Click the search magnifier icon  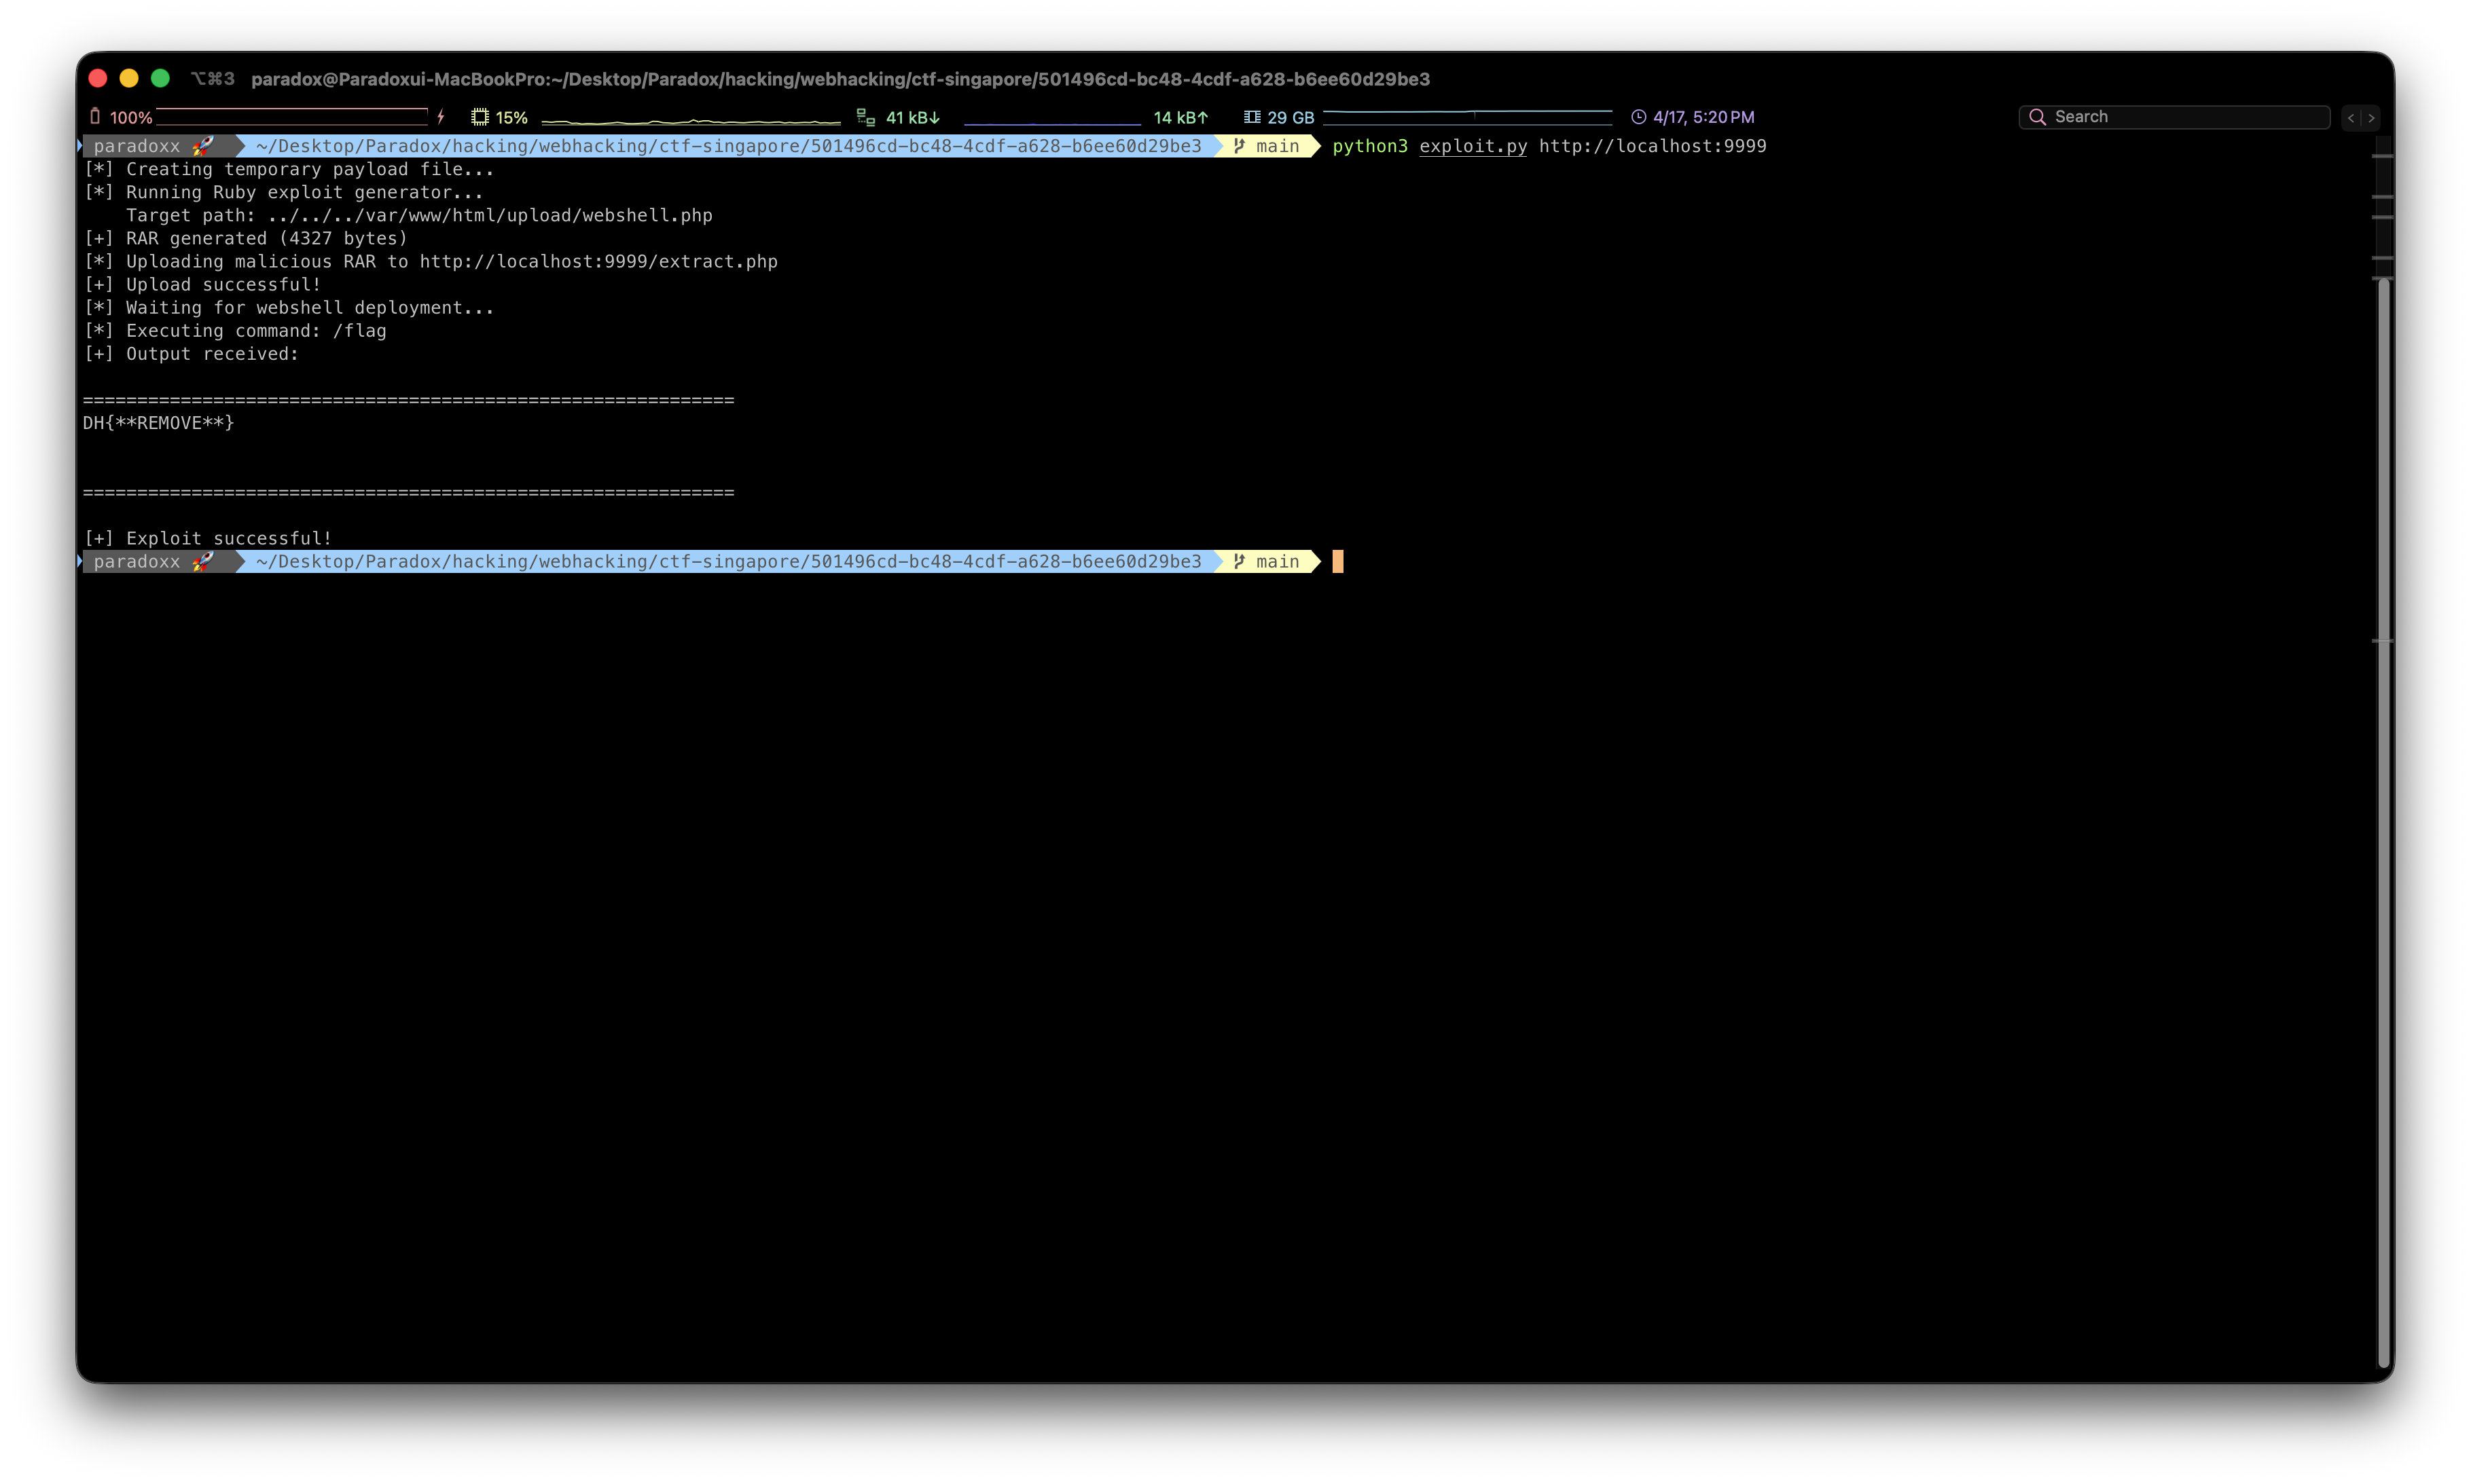click(x=2037, y=117)
